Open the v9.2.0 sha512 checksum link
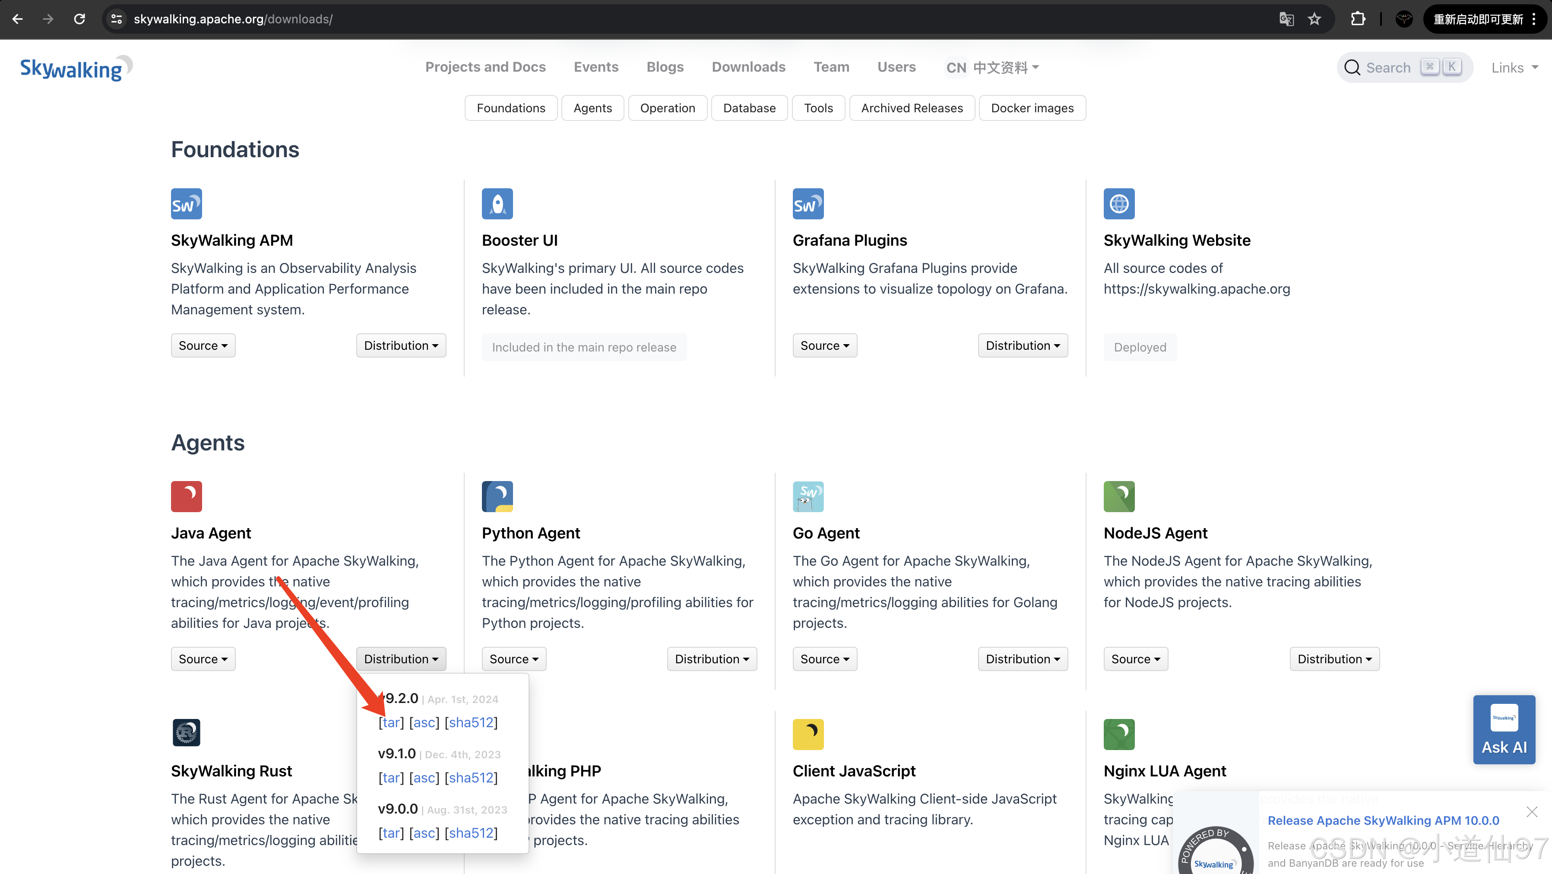Screen dimensions: 1552x874 (x=471, y=722)
